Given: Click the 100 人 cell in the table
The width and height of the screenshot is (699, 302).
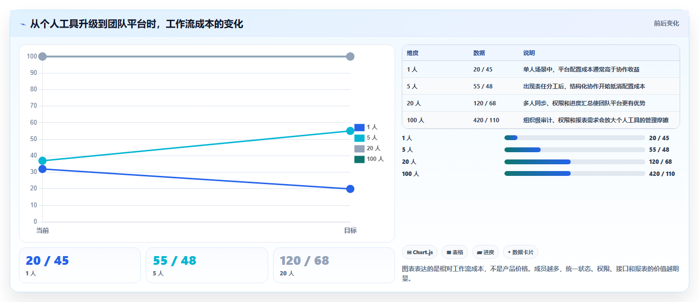Looking at the screenshot, I should [x=416, y=120].
